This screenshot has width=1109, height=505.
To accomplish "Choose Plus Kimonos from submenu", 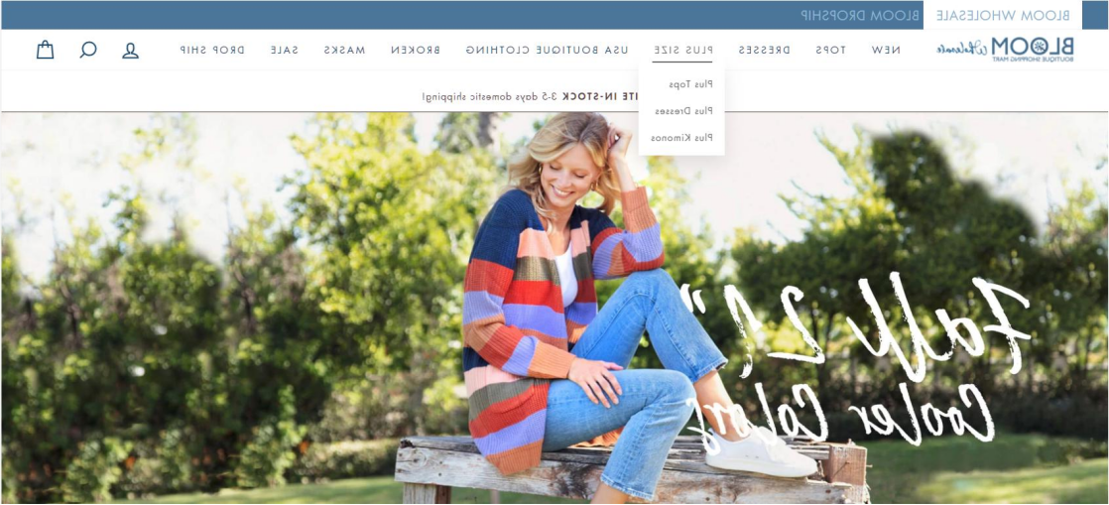I will point(681,138).
